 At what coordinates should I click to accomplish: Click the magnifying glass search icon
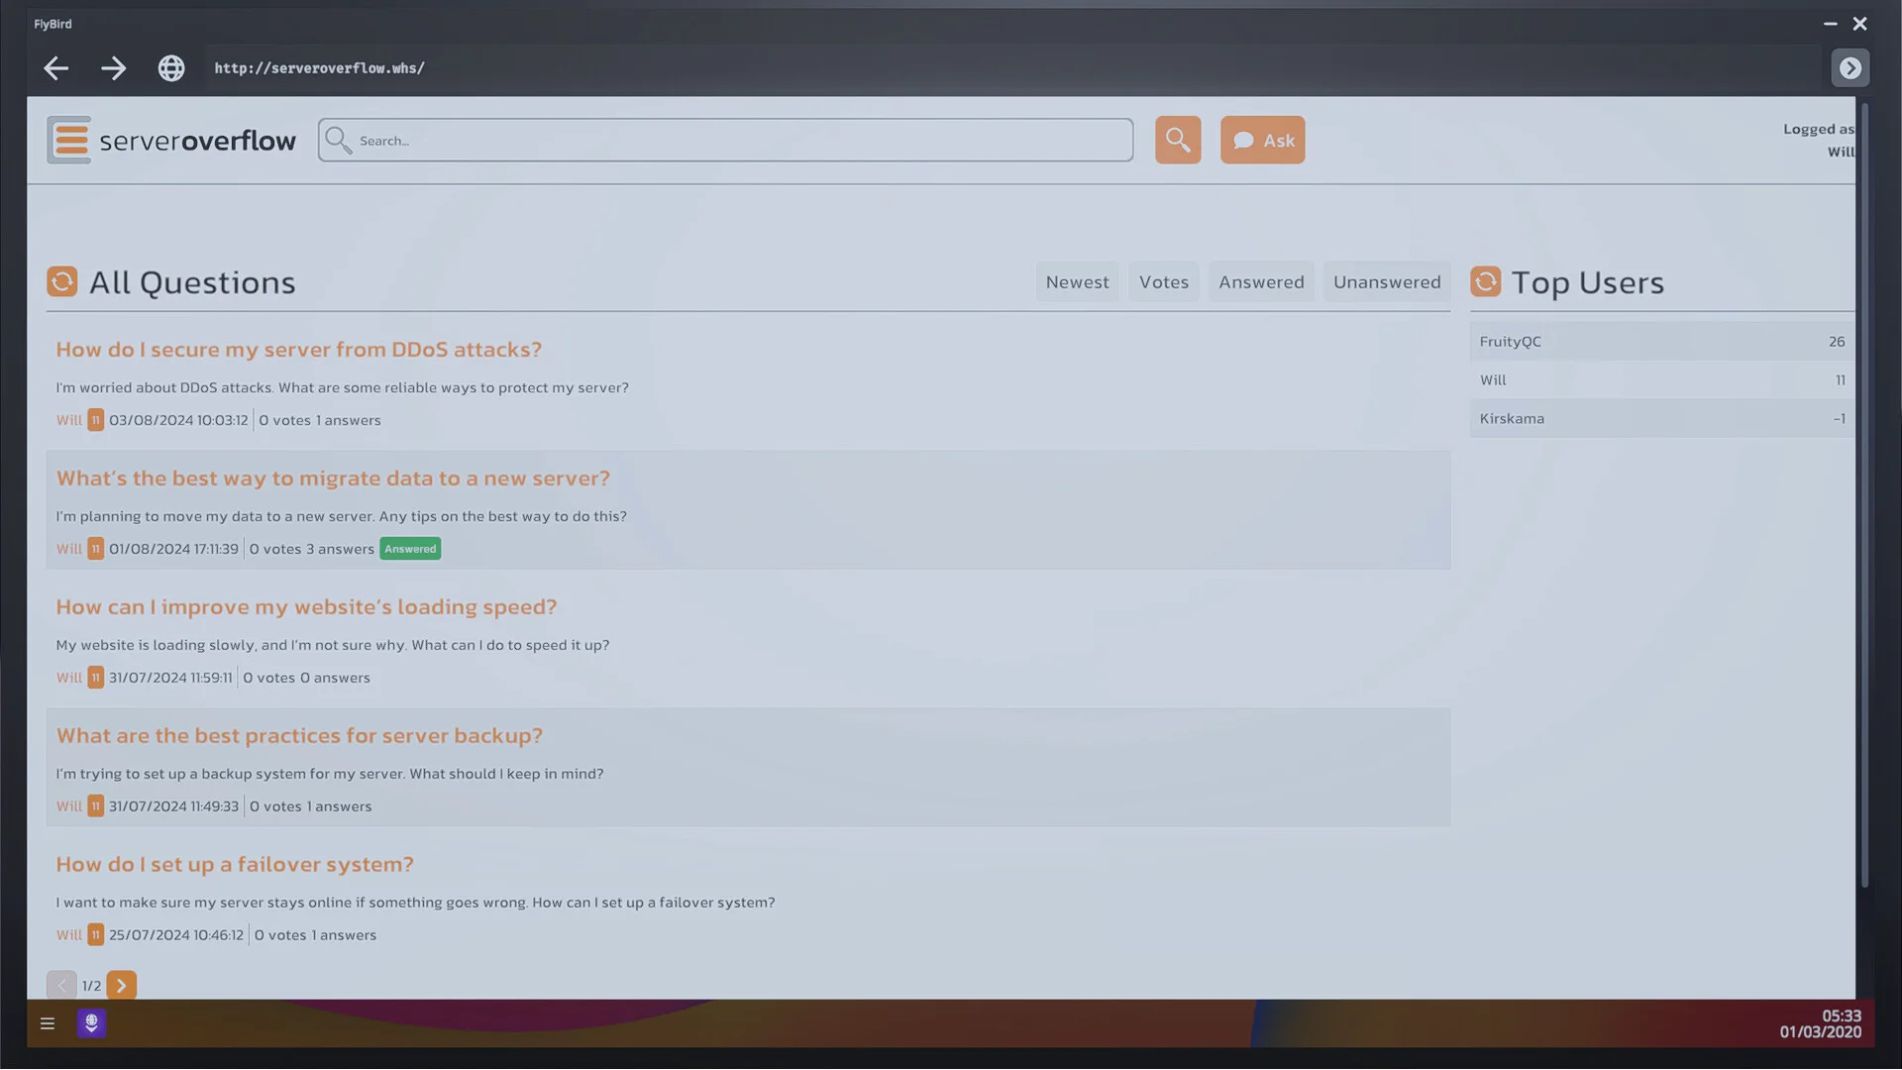[x=1177, y=140]
